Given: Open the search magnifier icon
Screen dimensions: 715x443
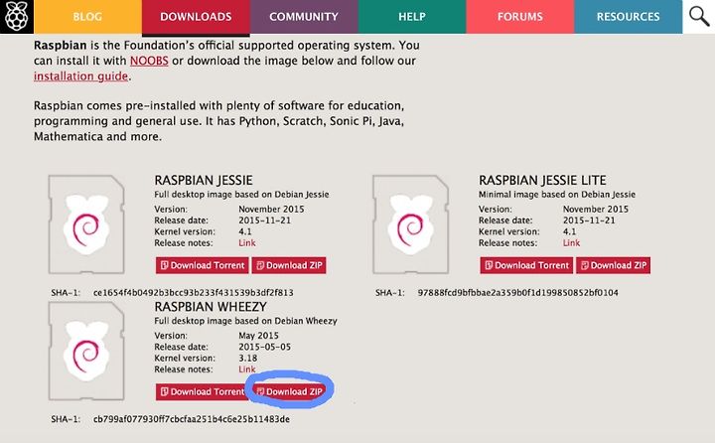Looking at the screenshot, I should coord(698,17).
